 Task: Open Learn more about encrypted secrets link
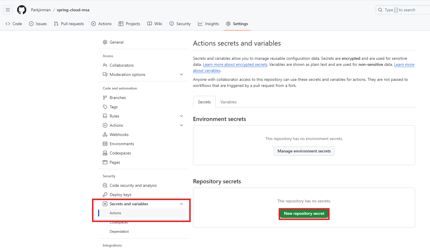[235, 65]
